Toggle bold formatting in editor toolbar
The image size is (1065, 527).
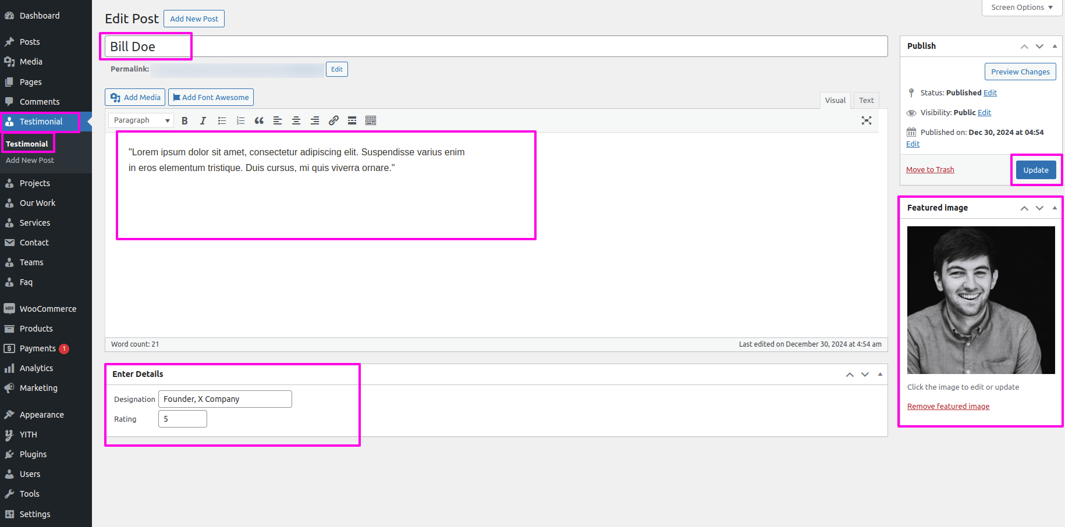click(184, 120)
